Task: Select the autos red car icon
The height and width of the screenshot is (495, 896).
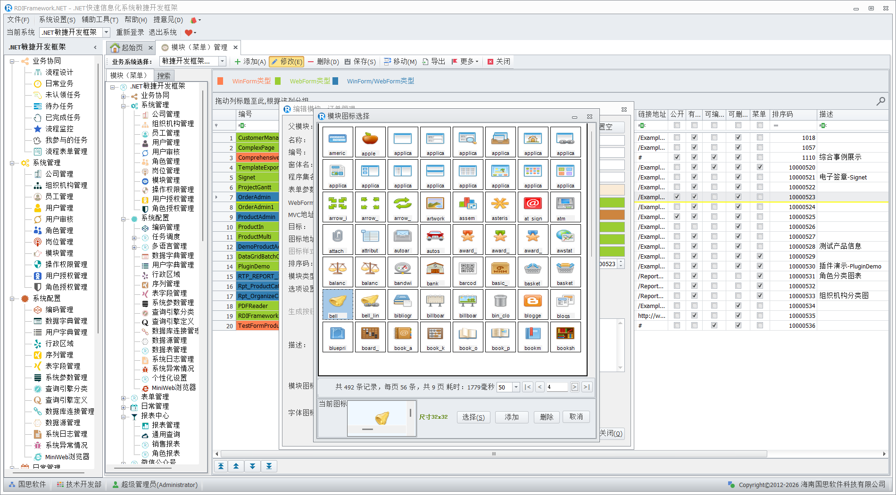Action: tap(435, 239)
